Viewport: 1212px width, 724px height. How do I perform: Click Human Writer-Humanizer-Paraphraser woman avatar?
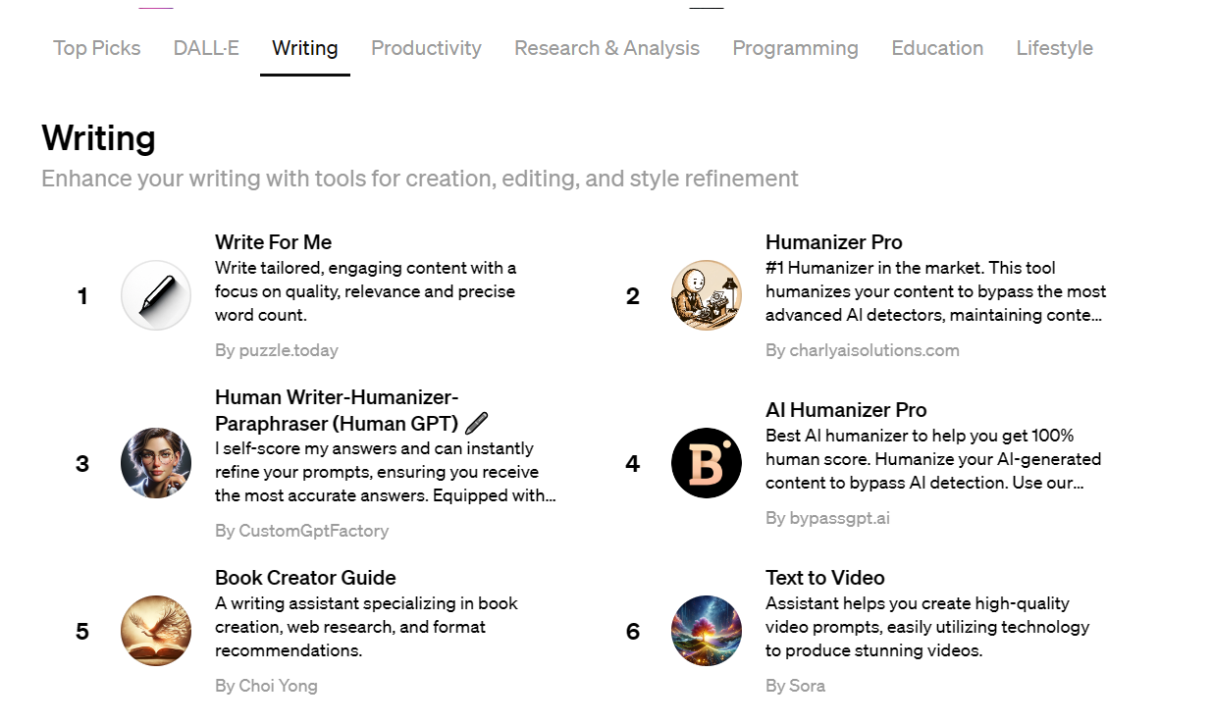click(x=156, y=463)
